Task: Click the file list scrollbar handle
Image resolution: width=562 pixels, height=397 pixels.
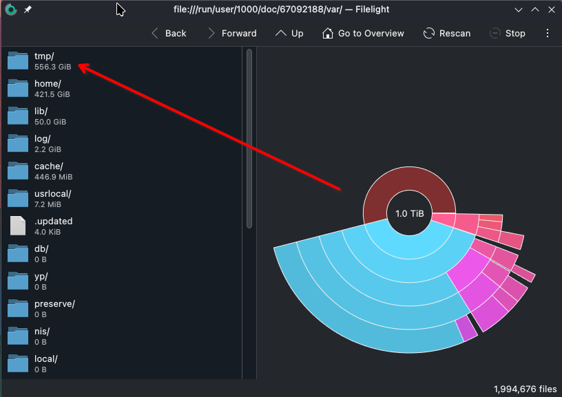Action: pyautogui.click(x=249, y=138)
